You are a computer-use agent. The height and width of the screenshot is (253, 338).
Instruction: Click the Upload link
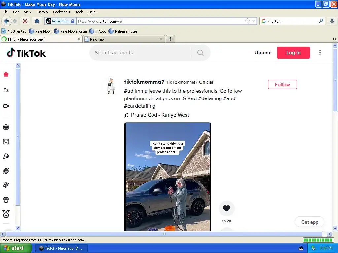(263, 53)
